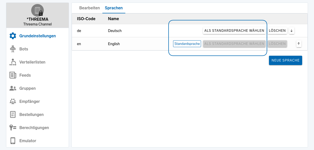The image size is (314, 150).
Task: Click the Standardsprache badge on English
Action: tap(187, 44)
